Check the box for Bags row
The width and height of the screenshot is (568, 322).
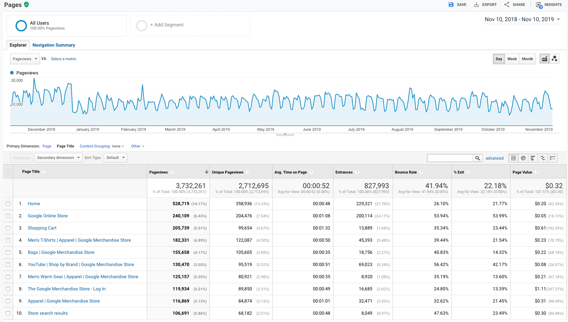(8, 252)
